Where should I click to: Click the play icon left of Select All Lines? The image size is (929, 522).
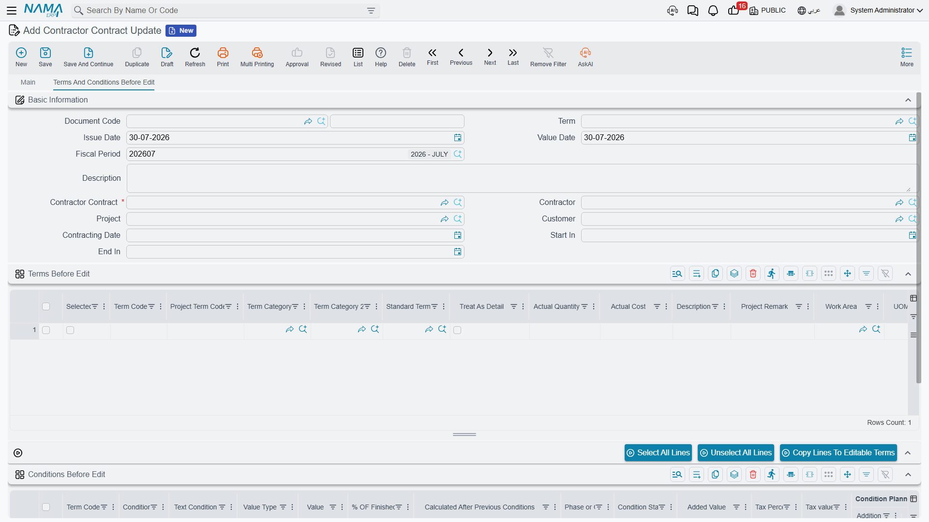[x=18, y=453]
